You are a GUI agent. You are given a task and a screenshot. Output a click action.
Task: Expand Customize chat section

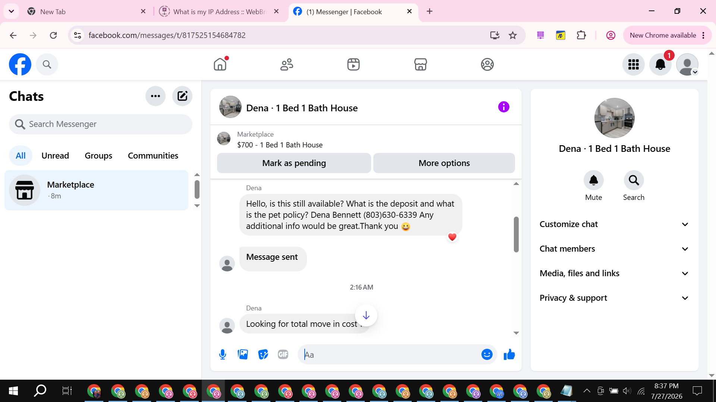click(614, 224)
